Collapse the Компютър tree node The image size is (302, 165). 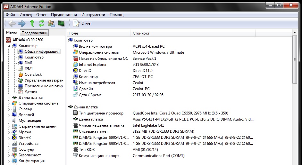click(x=9, y=46)
